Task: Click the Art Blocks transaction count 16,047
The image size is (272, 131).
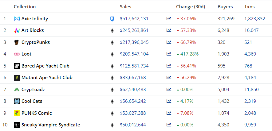Action: coord(251,30)
